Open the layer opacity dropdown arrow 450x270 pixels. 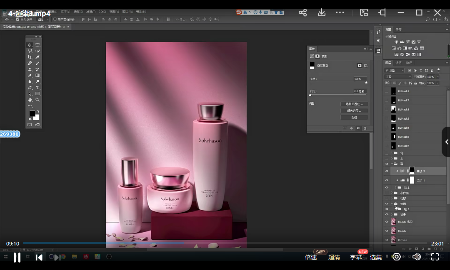437,77
